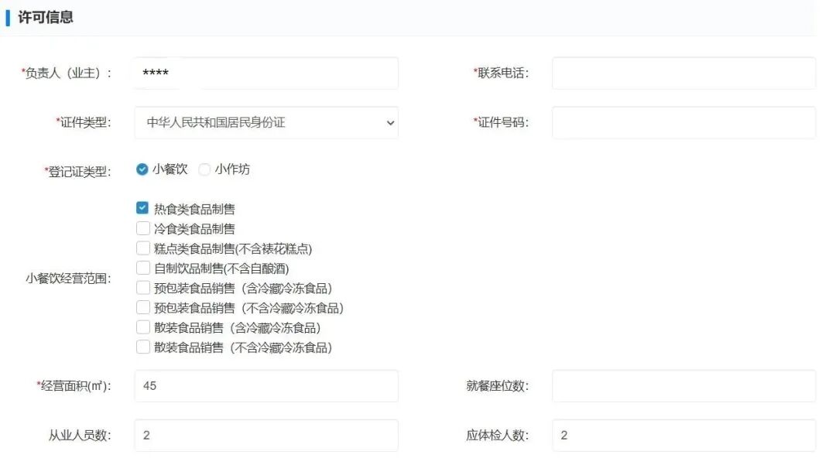Click the 证件号码 input field

click(x=683, y=123)
